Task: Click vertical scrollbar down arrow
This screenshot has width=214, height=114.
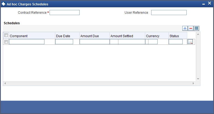Action: coord(198,79)
